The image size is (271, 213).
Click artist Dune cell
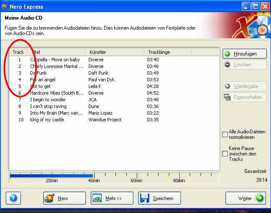pos(94,106)
